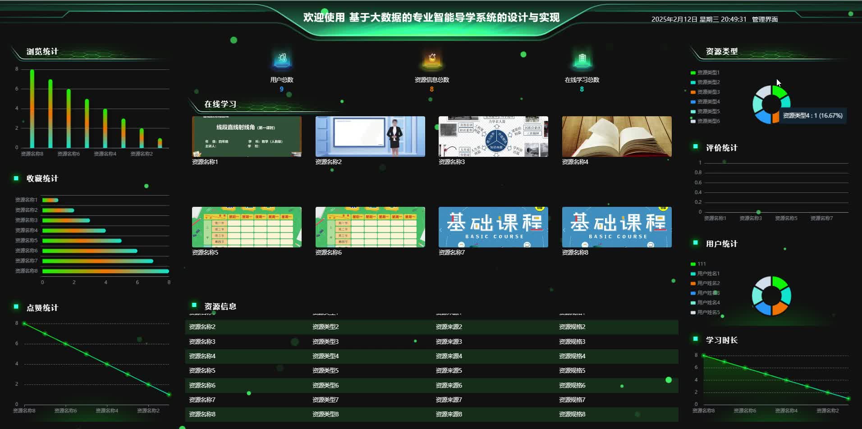Open the 资源名称2 teacher video thumbnail
The height and width of the screenshot is (429, 862).
point(370,137)
